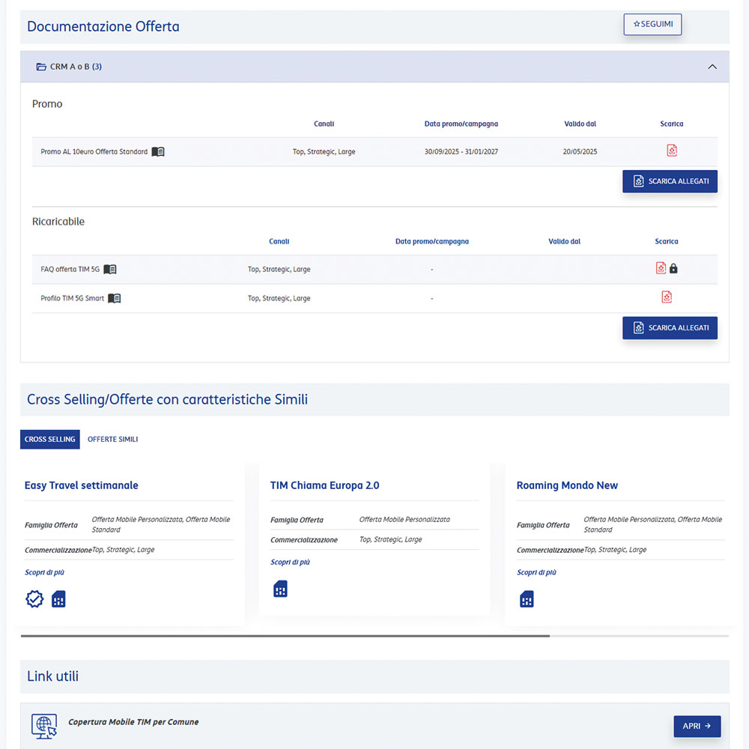
Task: Open book icon beside Promo AL 10euro
Action: pos(158,152)
